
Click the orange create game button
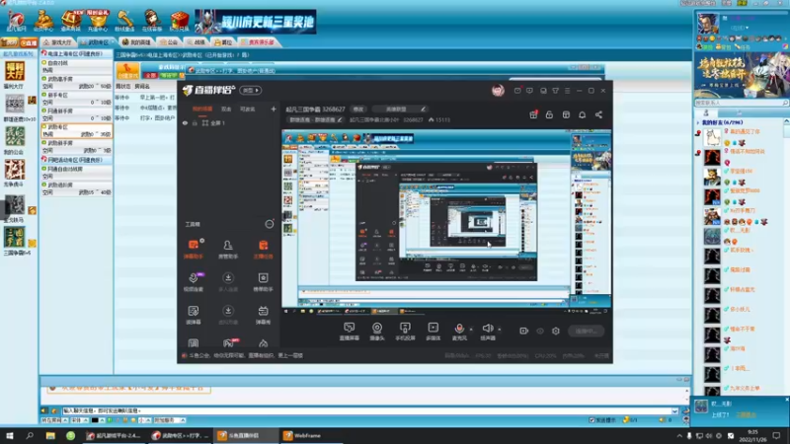127,70
